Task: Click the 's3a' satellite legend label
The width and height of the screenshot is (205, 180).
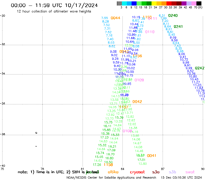Action: [156, 172]
